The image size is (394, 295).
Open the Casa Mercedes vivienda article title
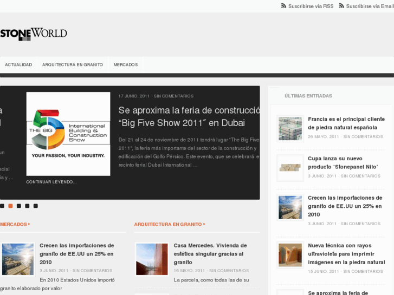click(x=210, y=254)
